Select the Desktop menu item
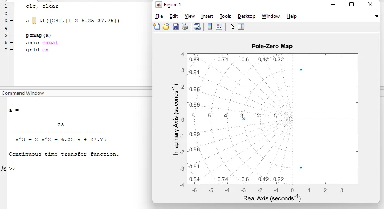Screen dimensions: 384x209 tap(246, 16)
